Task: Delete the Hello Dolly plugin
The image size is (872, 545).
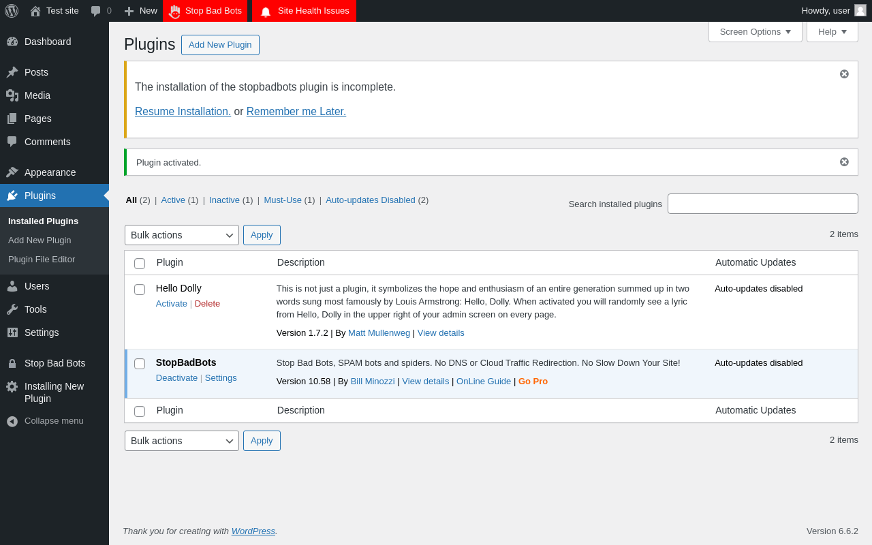Action: click(x=207, y=303)
